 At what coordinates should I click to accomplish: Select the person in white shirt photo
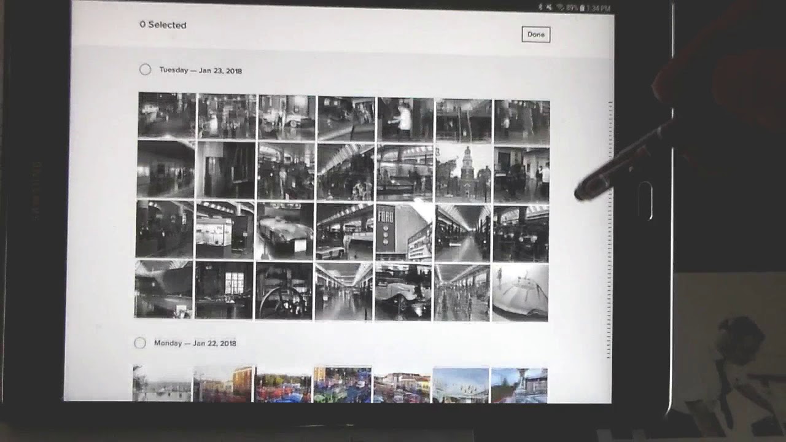pyautogui.click(x=405, y=119)
